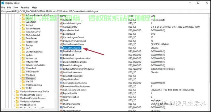Click the Winlogon folder icon
Screen dimensions: 211x112
23,78
